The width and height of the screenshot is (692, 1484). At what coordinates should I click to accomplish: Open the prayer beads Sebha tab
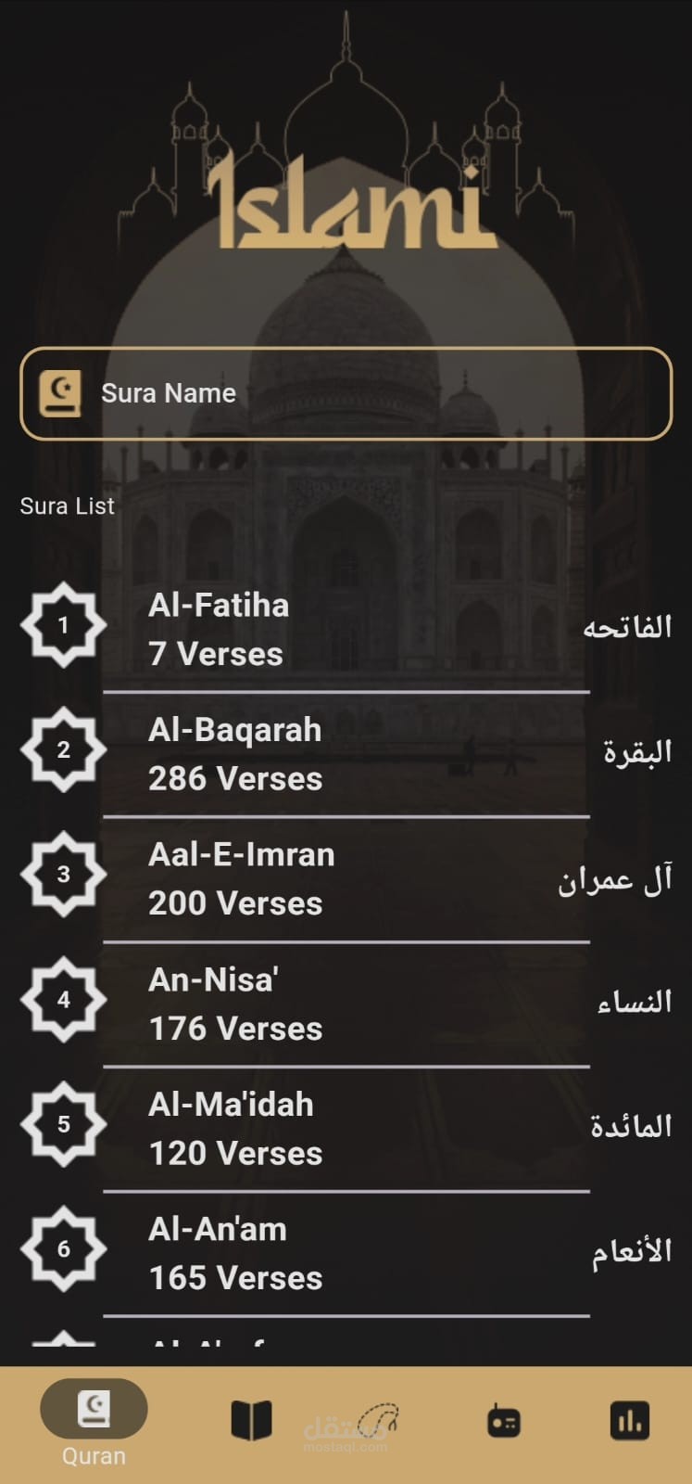(378, 1420)
